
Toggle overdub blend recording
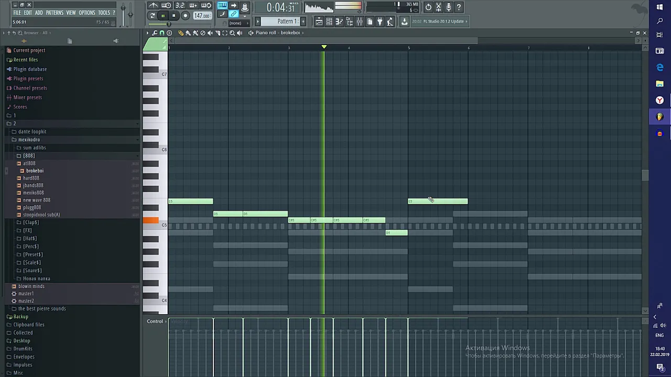point(193,5)
